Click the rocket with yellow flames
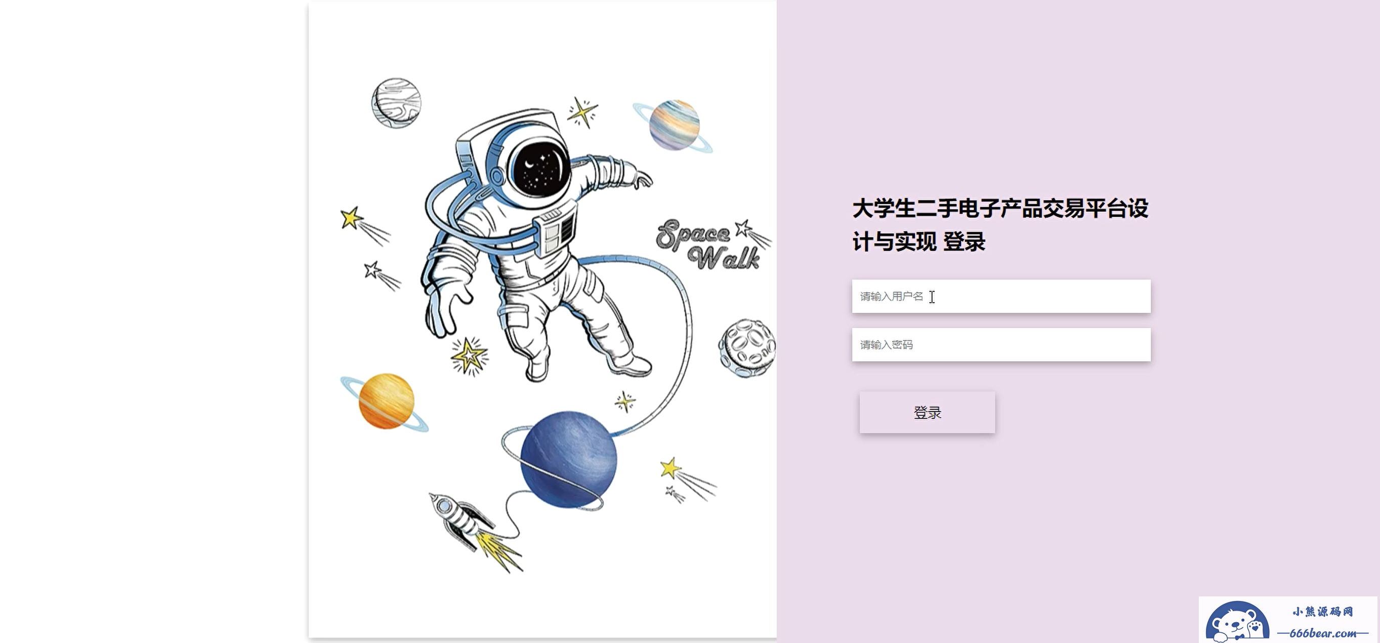 pyautogui.click(x=475, y=532)
